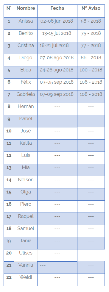Click the Nombre column header
The height and width of the screenshot is (292, 109).
click(26, 8)
